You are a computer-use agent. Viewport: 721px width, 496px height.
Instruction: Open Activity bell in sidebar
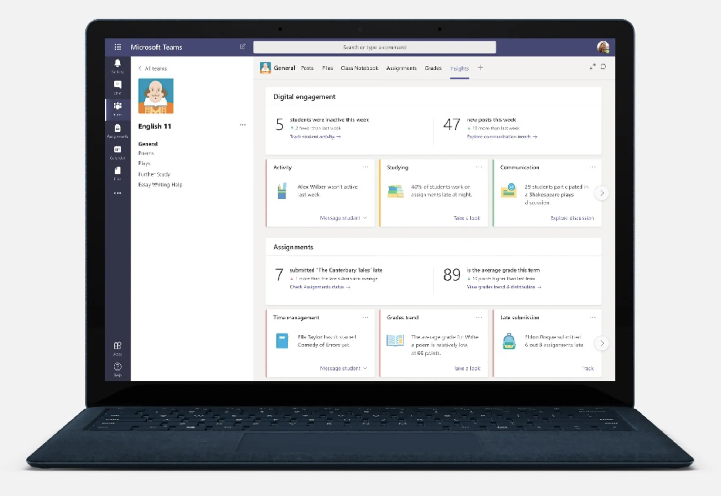[118, 66]
